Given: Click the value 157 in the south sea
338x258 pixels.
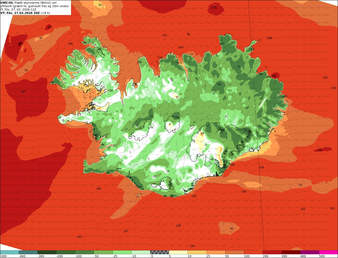Looking at the screenshot, I should (126, 231).
